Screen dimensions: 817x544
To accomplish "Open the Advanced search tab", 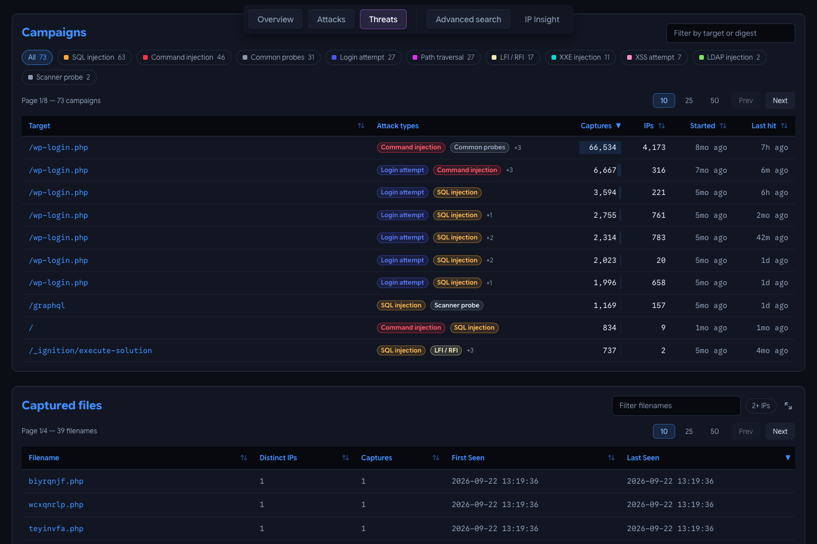I will point(468,19).
